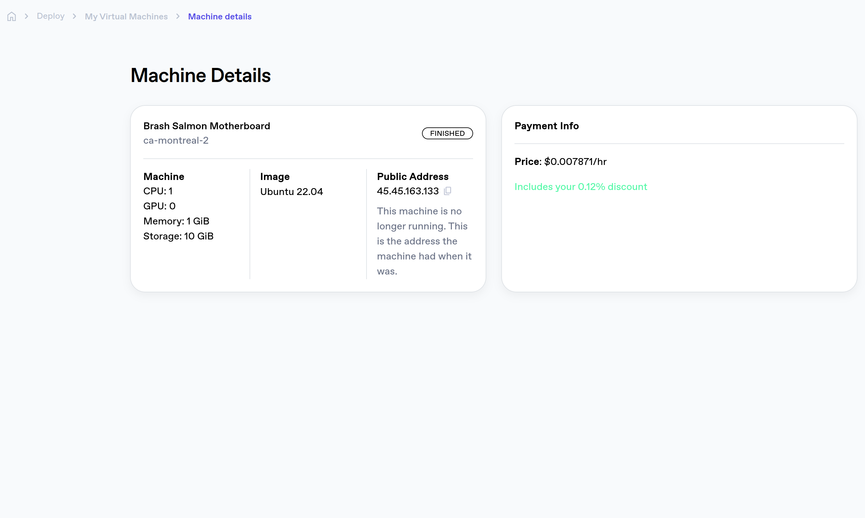
Task: Click chevron after Deploy breadcrumb
Action: pyautogui.click(x=75, y=16)
